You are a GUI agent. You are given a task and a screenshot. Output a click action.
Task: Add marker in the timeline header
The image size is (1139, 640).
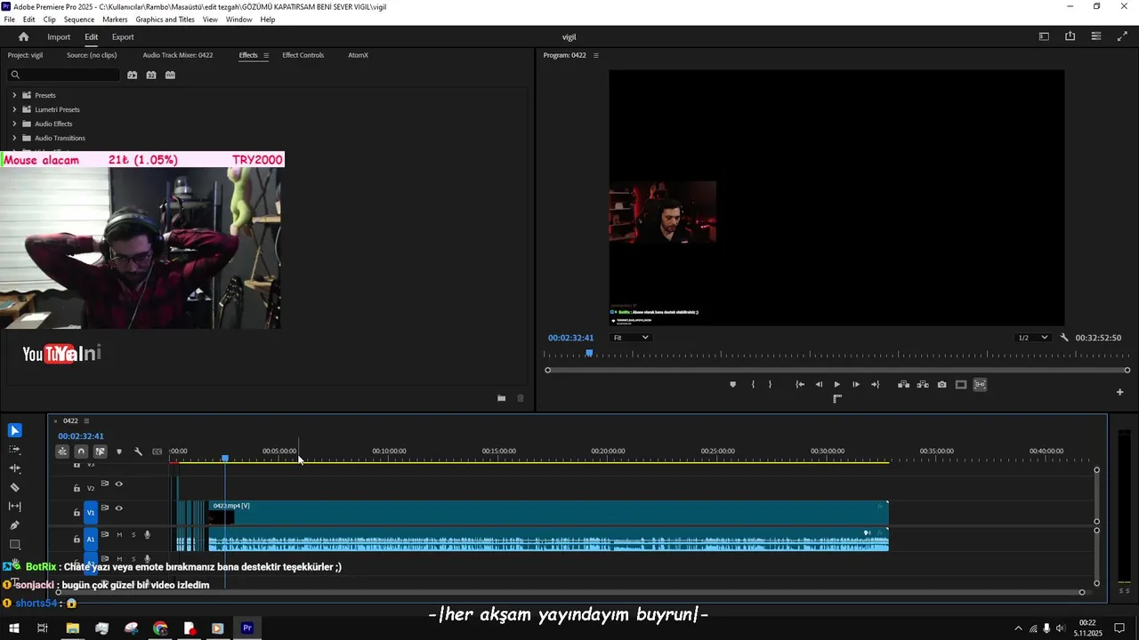coord(119,452)
